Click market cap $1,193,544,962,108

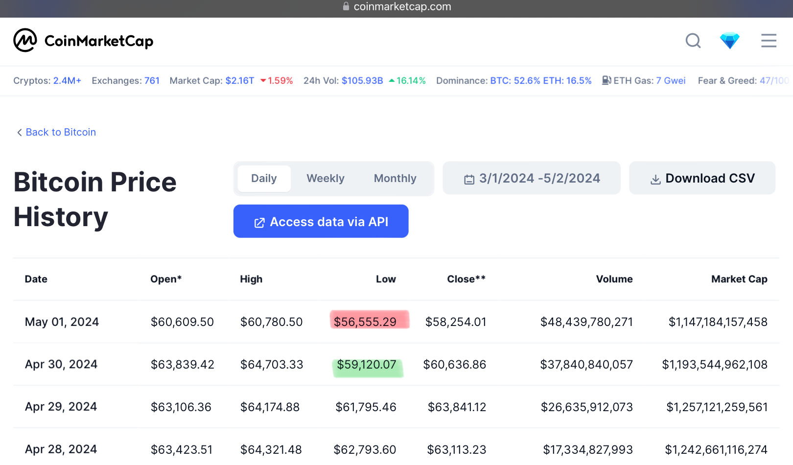(715, 364)
